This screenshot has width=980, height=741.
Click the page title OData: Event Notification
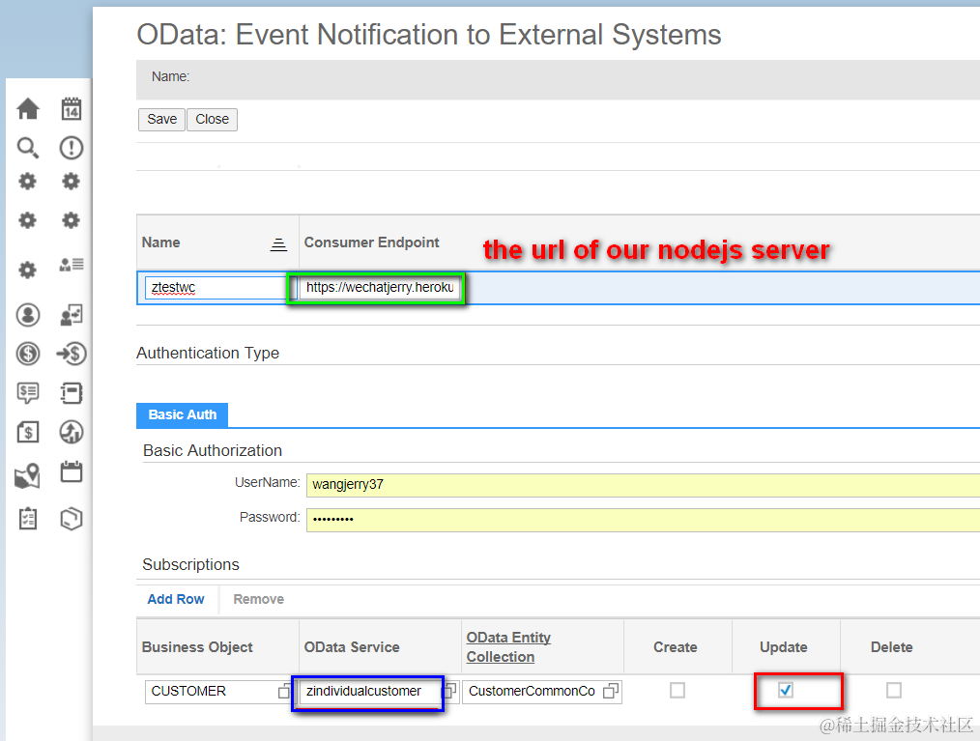point(429,35)
